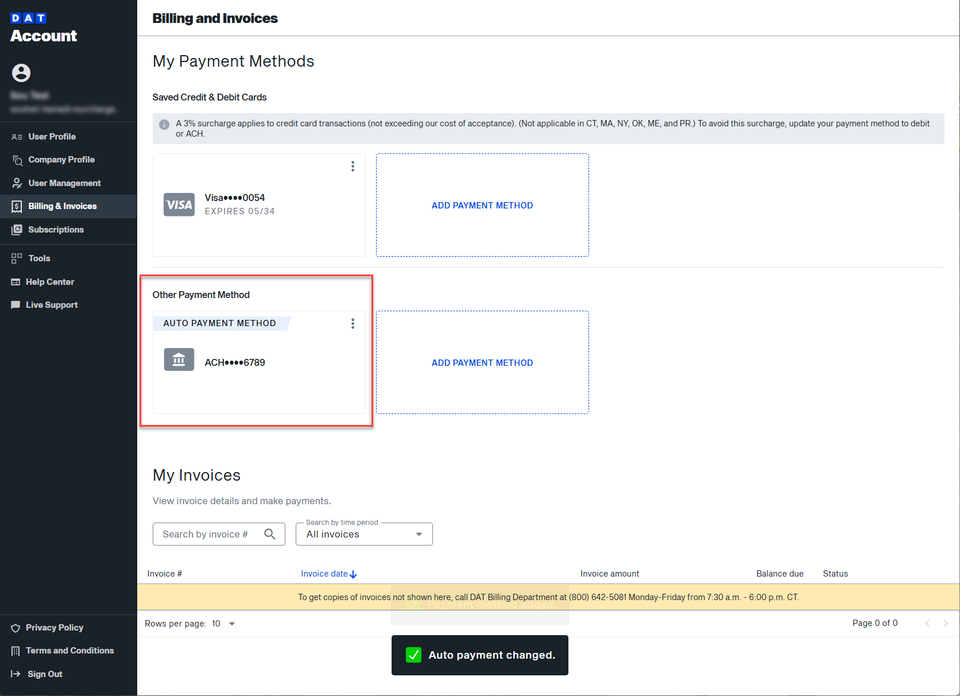The width and height of the screenshot is (960, 696).
Task: Click the My Invoices heading
Action: click(x=196, y=475)
